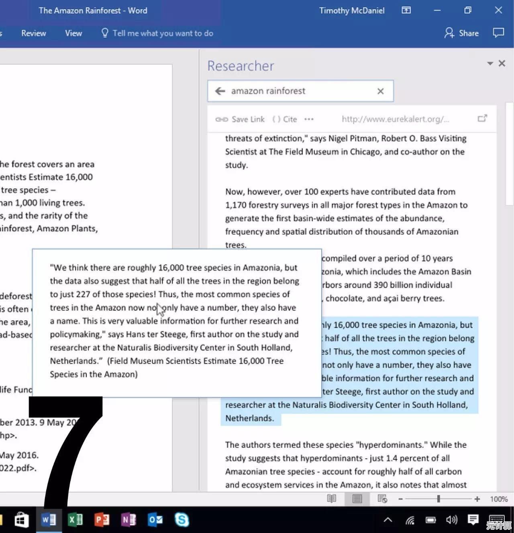Switch to Print Layout view
514x533 pixels.
357,499
